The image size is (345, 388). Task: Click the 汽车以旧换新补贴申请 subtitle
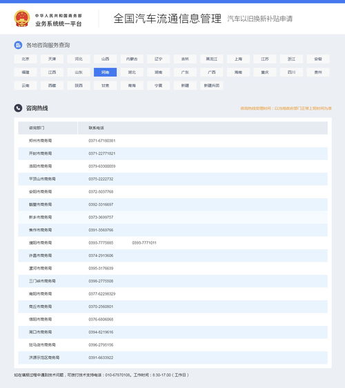click(x=260, y=19)
